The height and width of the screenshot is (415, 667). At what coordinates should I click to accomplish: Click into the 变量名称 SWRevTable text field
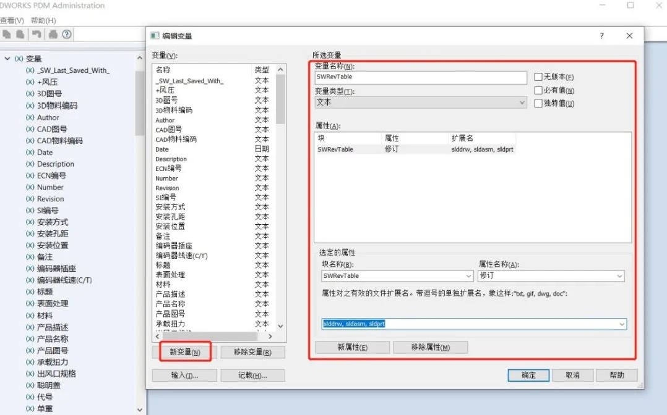tap(421, 77)
